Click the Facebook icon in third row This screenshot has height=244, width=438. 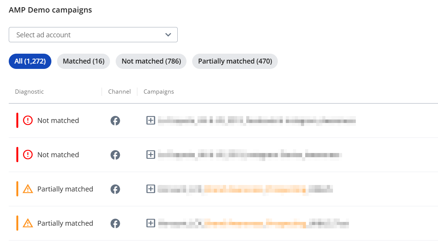(x=115, y=189)
